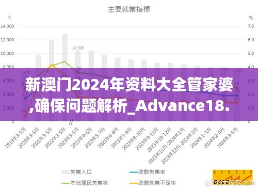The height and width of the screenshot is (189, 258).
Task: Click the axis break mark near 2022年3-5月
Action: tap(71, 122)
